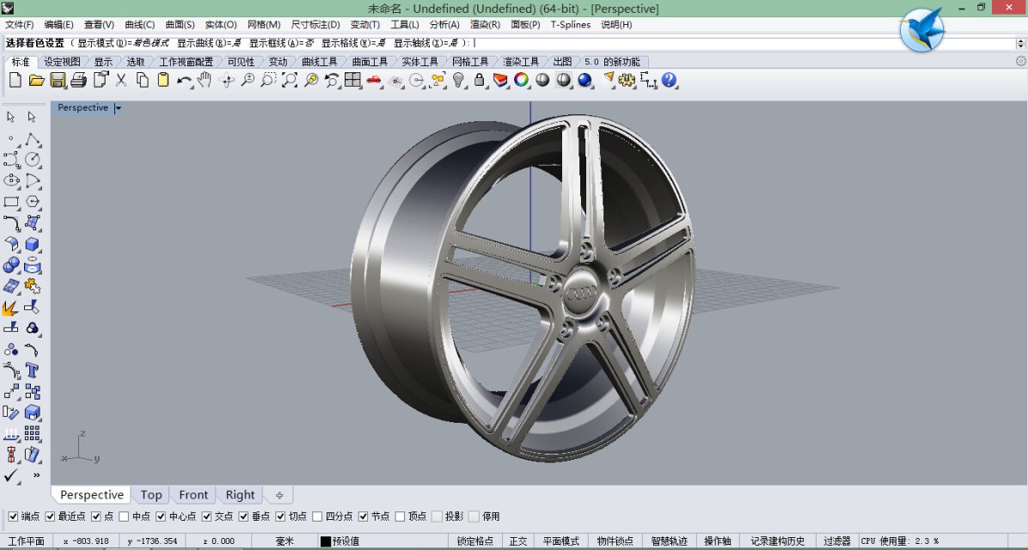Click the red car named-view icon
Image resolution: width=1028 pixels, height=550 pixels.
[x=374, y=80]
